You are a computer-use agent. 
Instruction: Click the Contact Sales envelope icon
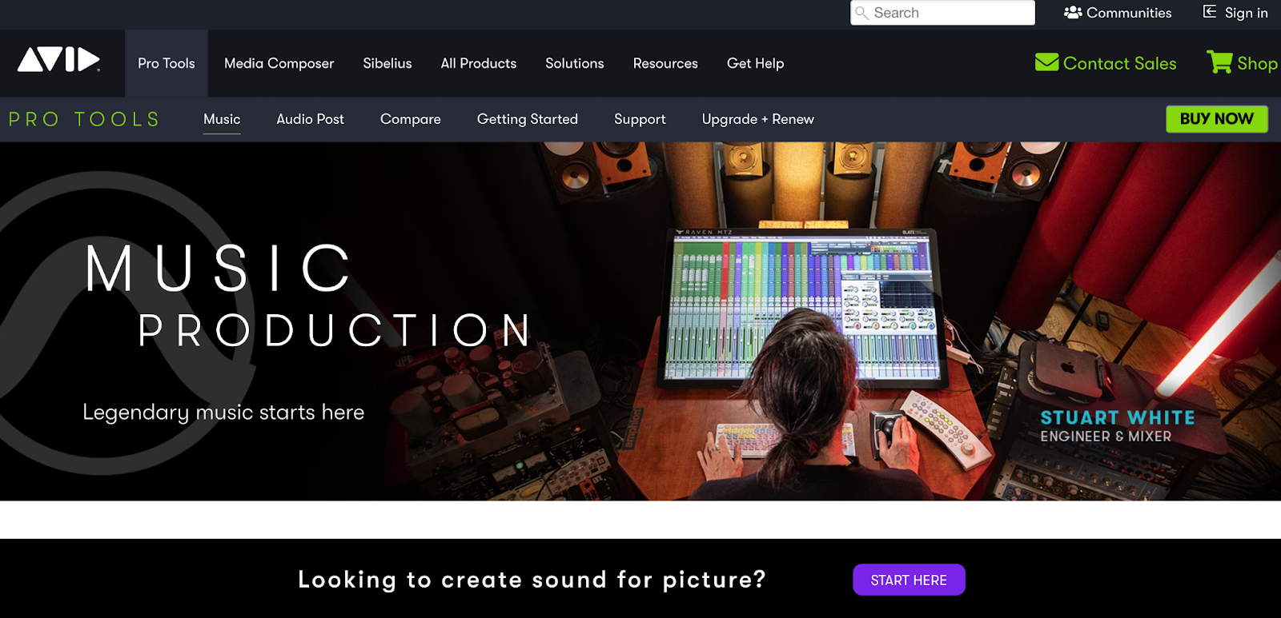click(x=1046, y=62)
